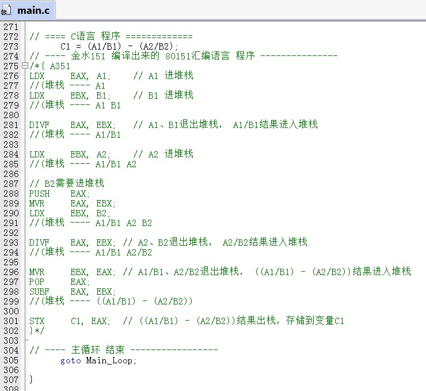Click 'STX C1, EAX;' on line 301

pos(70,321)
